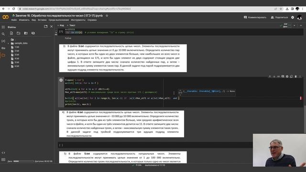Go to parent folder '..' entry
Screen dimensions: 306x172
point(13,40)
